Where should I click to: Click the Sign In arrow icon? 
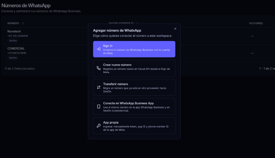click(x=99, y=49)
